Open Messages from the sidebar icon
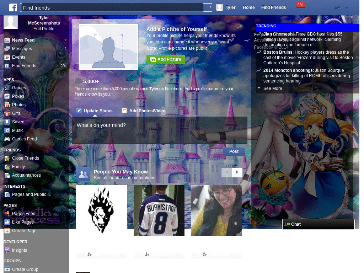The width and height of the screenshot is (364, 273). tap(7, 49)
